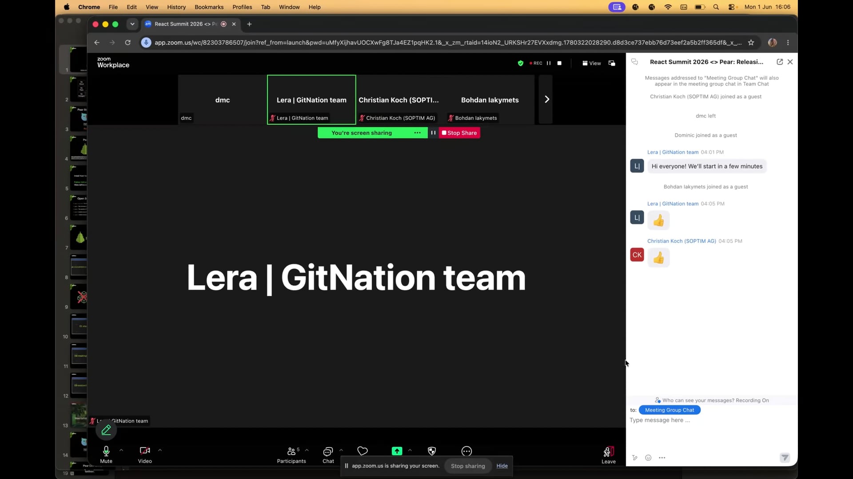Mute the microphone in Zoom toolbar
The image size is (853, 479).
pos(106,455)
